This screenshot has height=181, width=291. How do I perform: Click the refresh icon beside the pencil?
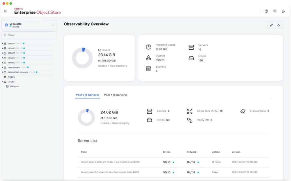pyautogui.click(x=279, y=25)
